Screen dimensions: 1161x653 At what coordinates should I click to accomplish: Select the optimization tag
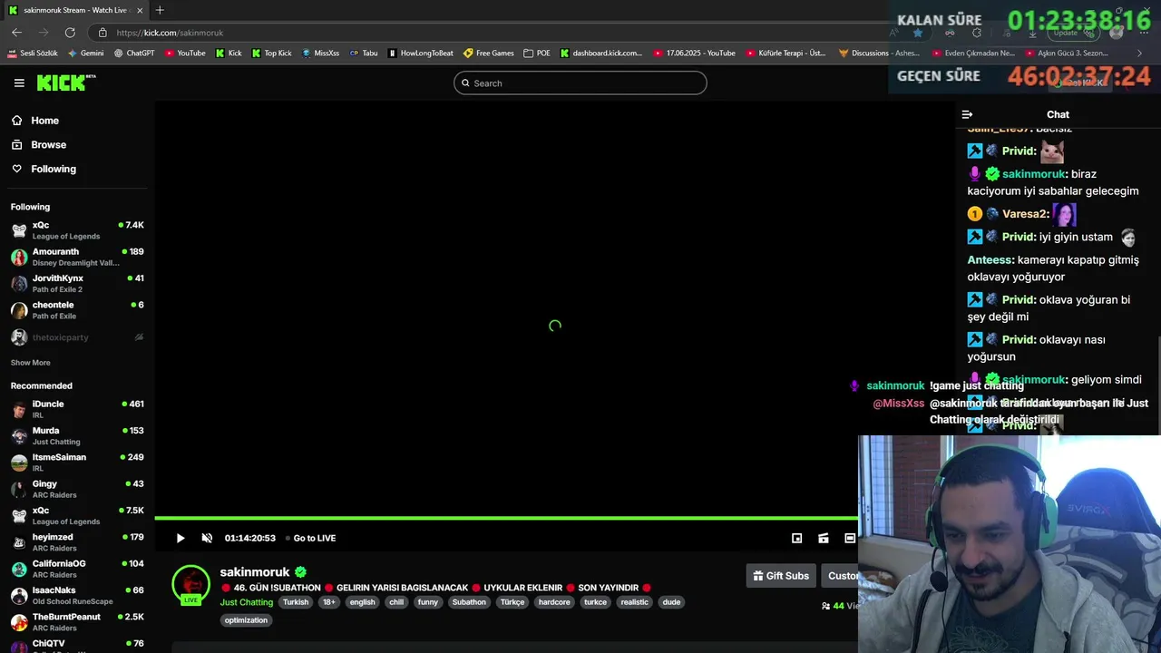(x=246, y=620)
